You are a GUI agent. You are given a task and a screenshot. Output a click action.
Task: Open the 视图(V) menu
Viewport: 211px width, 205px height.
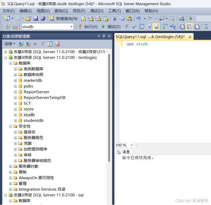(x=43, y=11)
